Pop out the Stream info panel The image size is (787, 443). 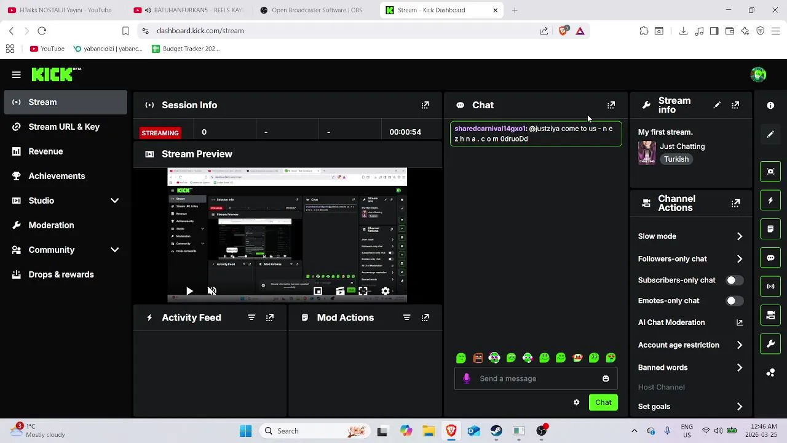coord(735,105)
